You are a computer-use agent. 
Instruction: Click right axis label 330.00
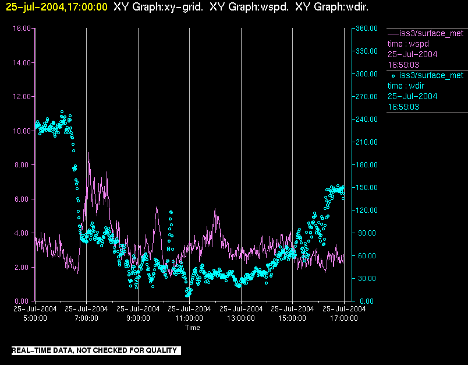pyautogui.click(x=367, y=51)
